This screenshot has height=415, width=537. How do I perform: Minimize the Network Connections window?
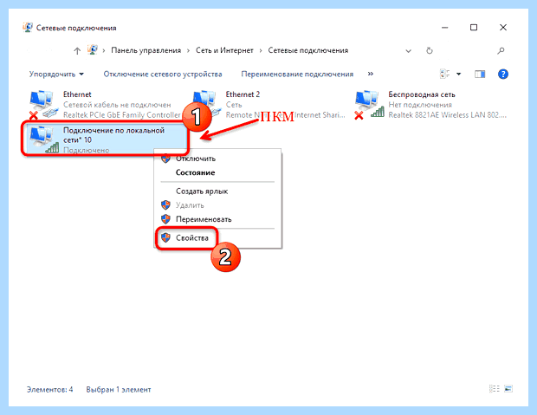tap(444, 28)
